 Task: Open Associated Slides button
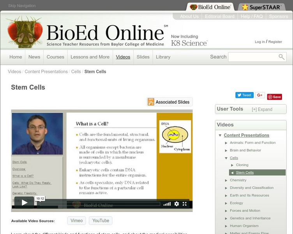tap(169, 102)
